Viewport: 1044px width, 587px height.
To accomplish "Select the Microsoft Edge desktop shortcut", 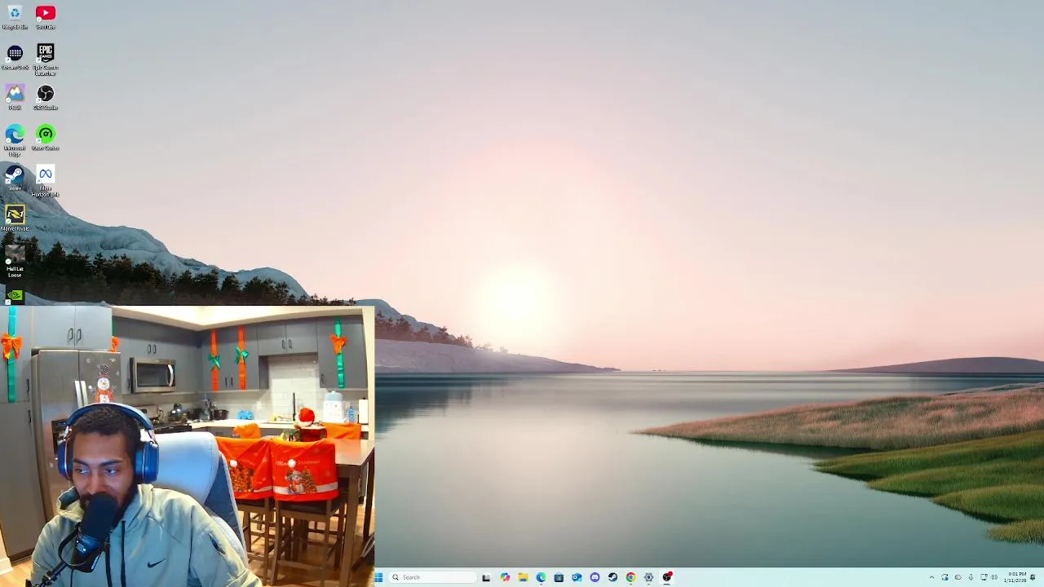I will click(x=15, y=140).
